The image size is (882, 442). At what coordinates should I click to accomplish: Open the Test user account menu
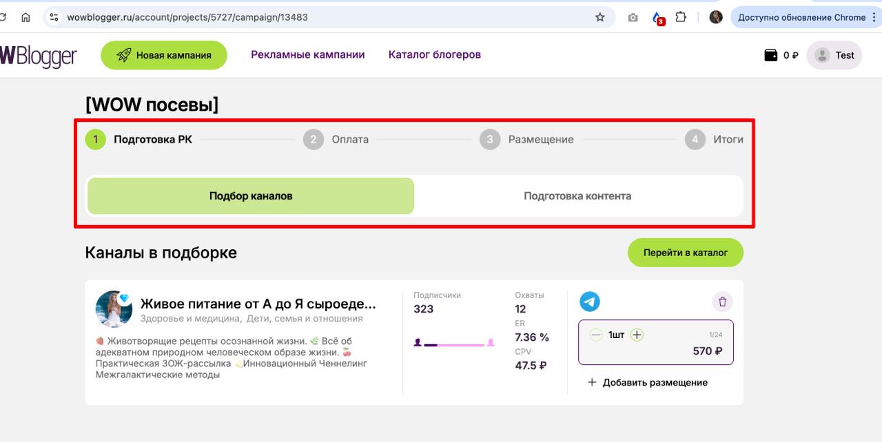click(834, 55)
